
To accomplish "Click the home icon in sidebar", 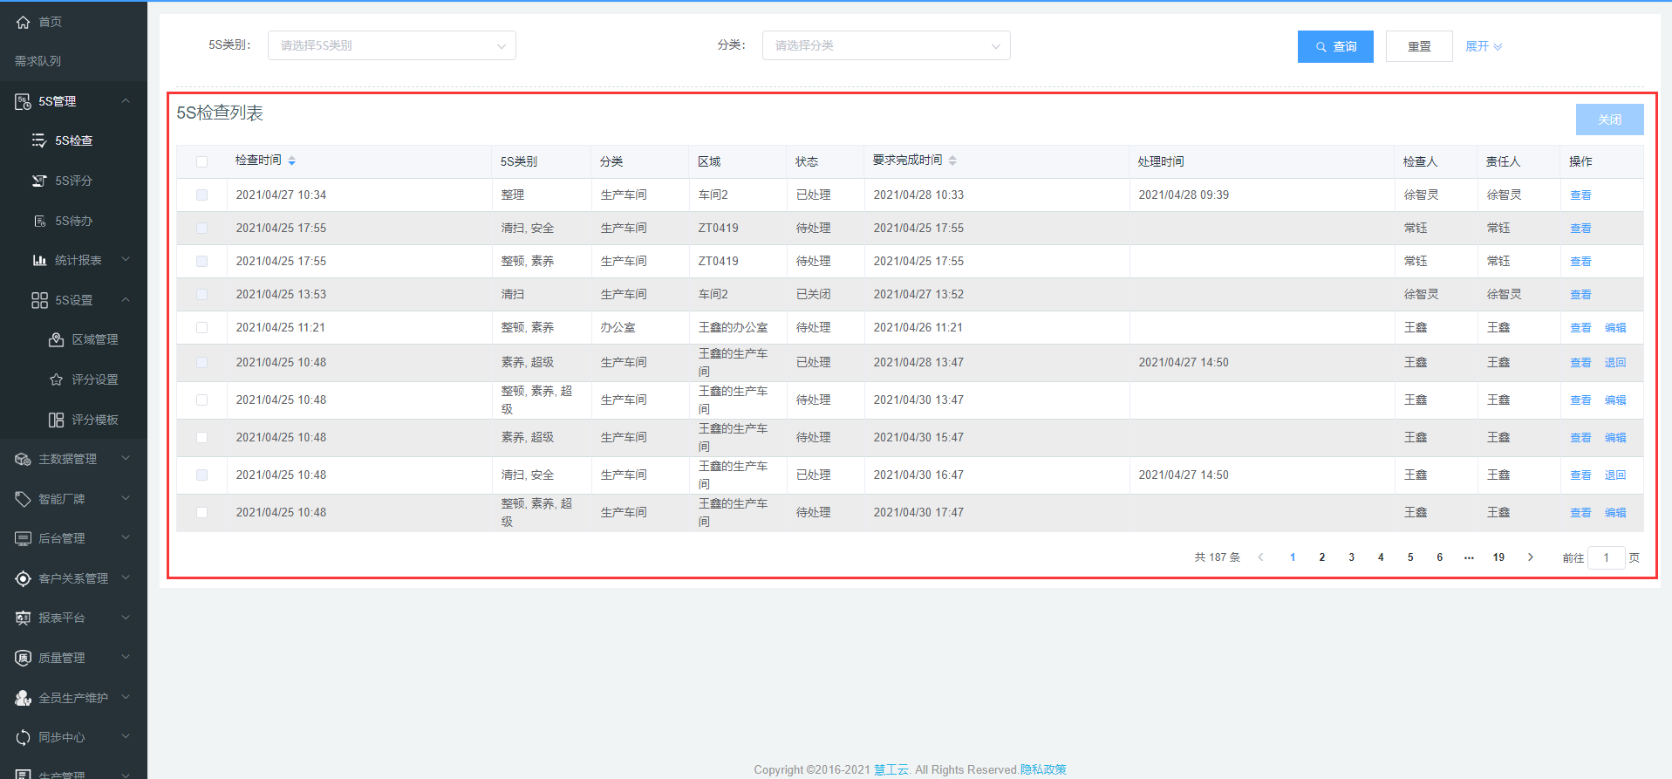I will (x=23, y=22).
